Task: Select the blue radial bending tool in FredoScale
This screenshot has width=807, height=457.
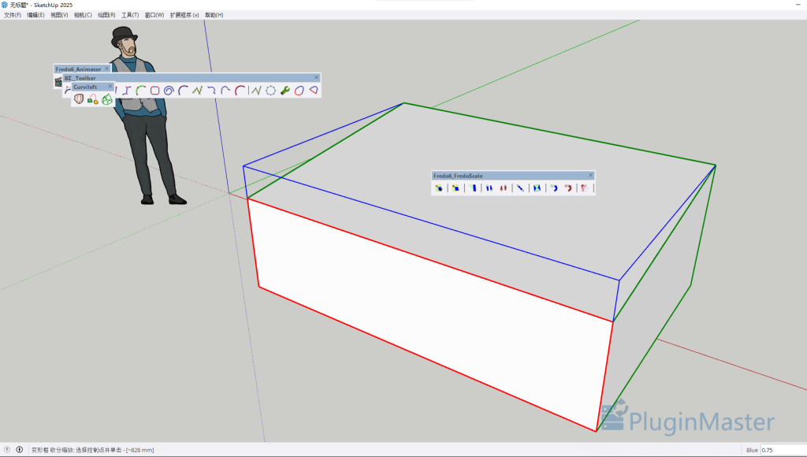Action: pos(554,188)
